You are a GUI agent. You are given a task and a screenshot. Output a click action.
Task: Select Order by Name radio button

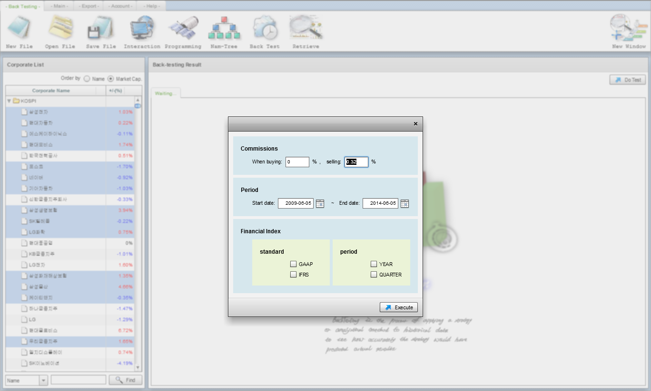[87, 79]
